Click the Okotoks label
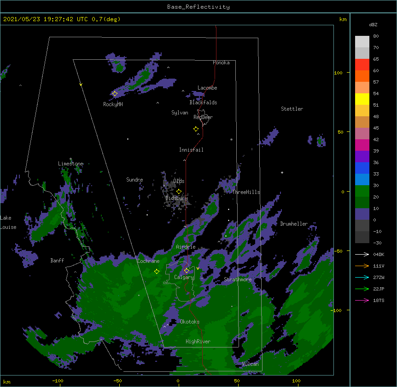The height and width of the screenshot is (387, 397). click(190, 322)
